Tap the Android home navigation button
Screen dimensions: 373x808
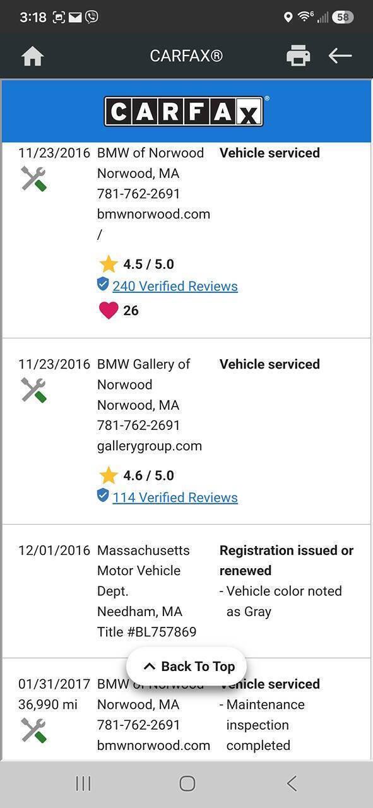pyautogui.click(x=187, y=783)
